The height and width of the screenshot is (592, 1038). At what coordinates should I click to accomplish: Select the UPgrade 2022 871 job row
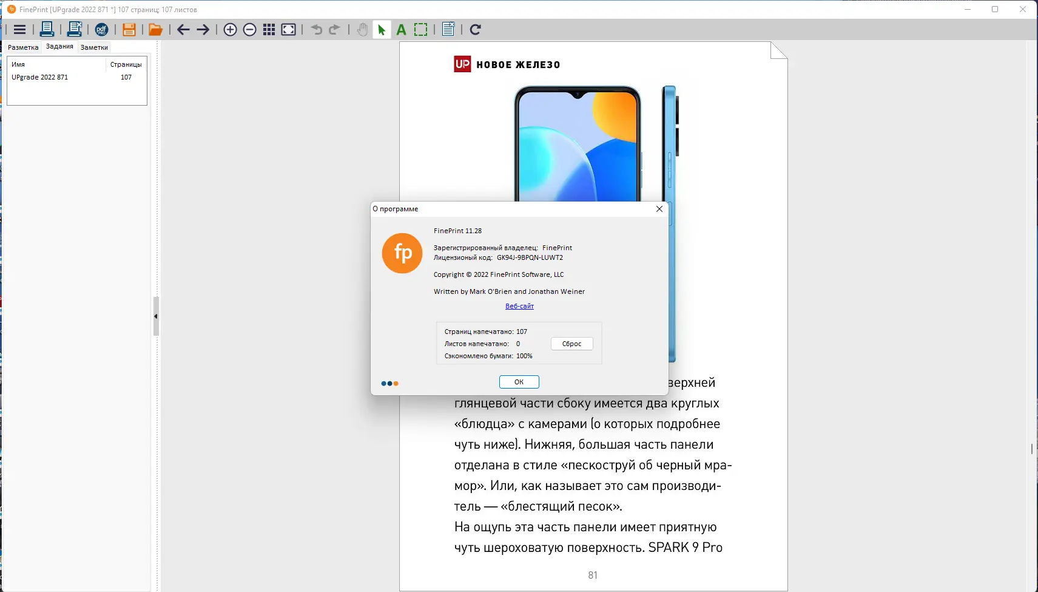pos(77,77)
